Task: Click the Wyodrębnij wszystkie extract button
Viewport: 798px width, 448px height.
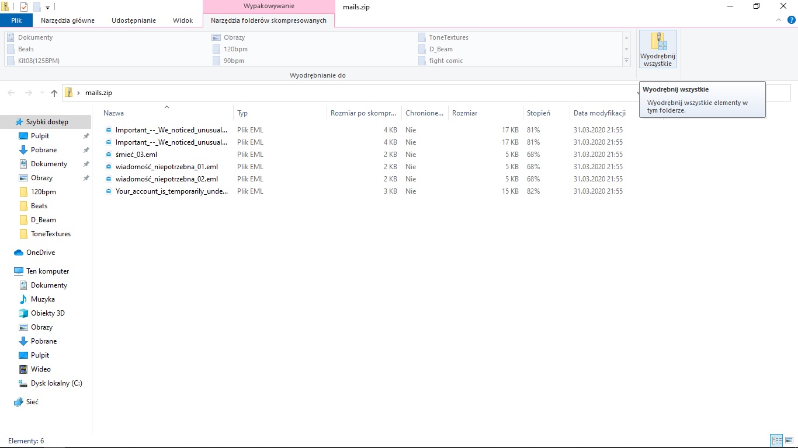Action: click(658, 50)
